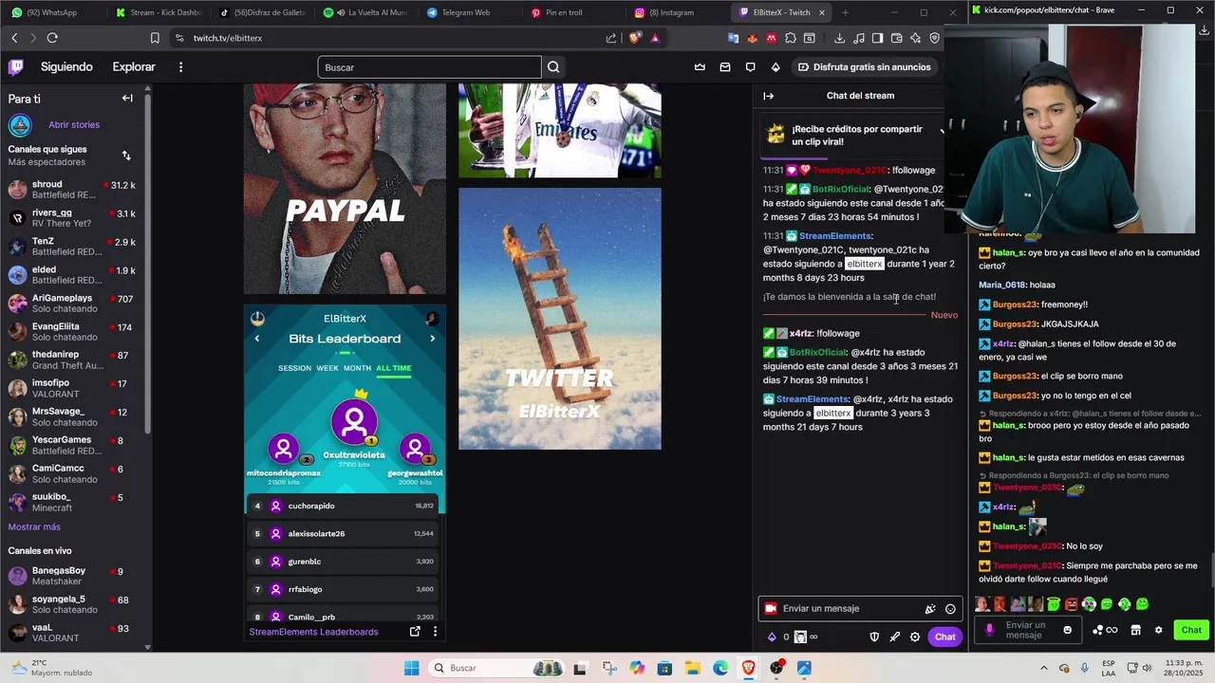Viewport: 1215px width, 683px height.
Task: Focus the Twitch Buscar search field
Action: pyautogui.click(x=429, y=67)
